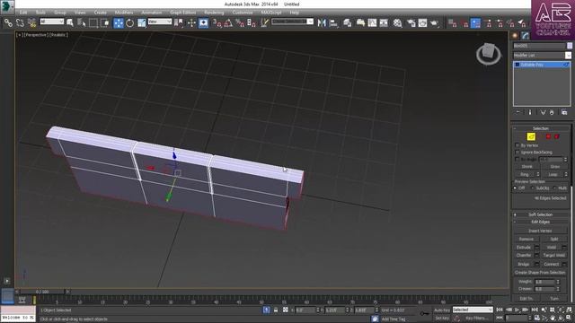Viewport: 575px width, 323px height.
Task: Open the Tools menu
Action: coord(40,13)
